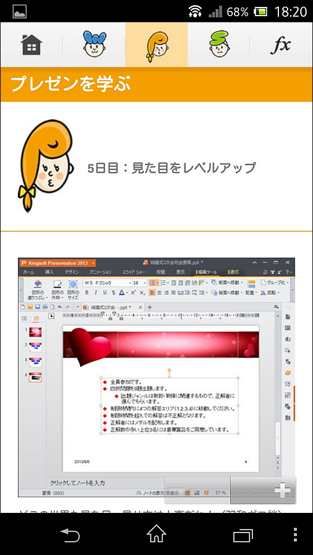313x555 pixels.
Task: Close the 結婚式2次会 ppt document tab
Action: [x=140, y=307]
